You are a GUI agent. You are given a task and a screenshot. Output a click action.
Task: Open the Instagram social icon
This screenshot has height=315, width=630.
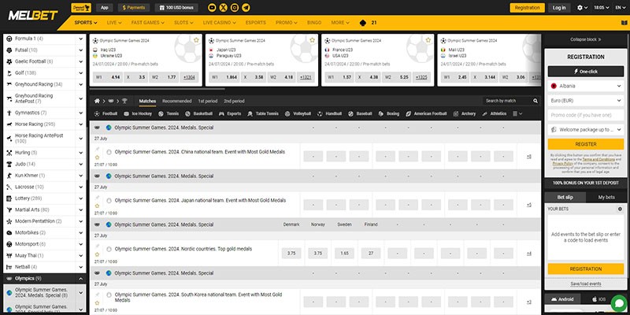[x=235, y=8]
